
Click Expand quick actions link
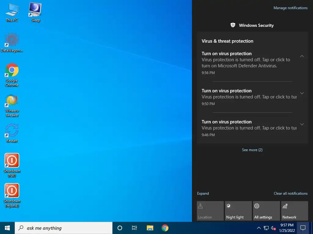pos(203,193)
